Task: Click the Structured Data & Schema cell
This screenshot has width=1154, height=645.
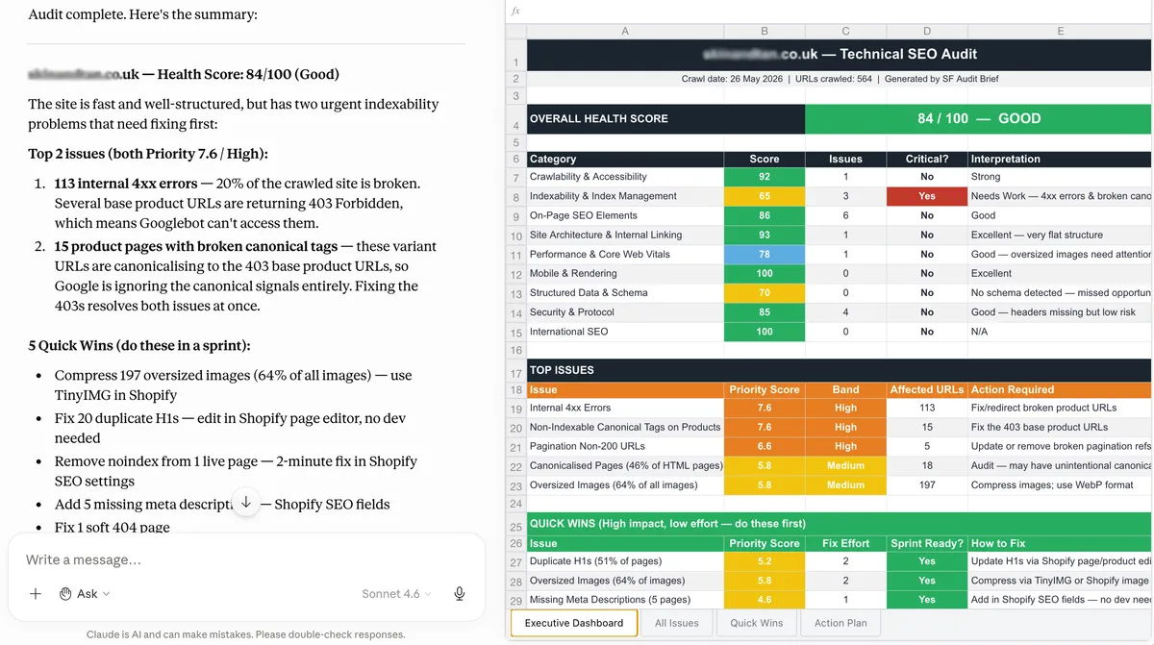Action: [625, 292]
